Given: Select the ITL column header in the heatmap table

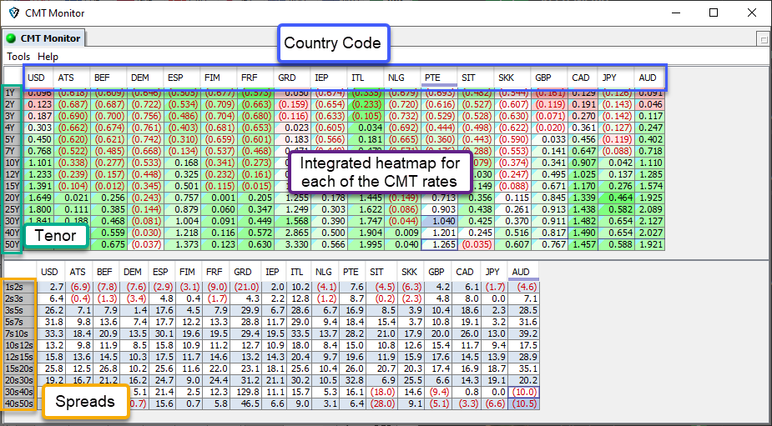Looking at the screenshot, I should (365, 78).
